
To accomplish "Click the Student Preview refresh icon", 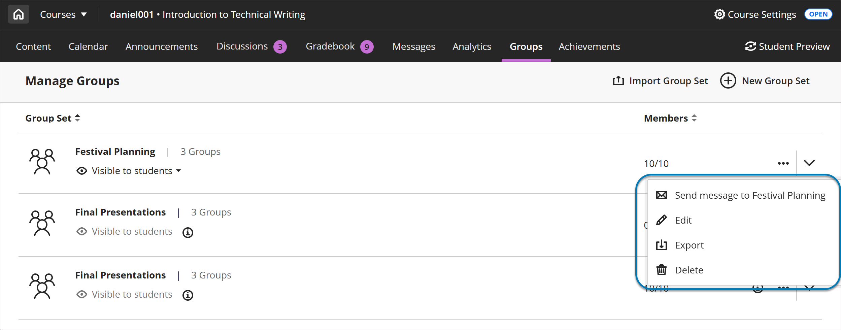I will pyautogui.click(x=750, y=46).
